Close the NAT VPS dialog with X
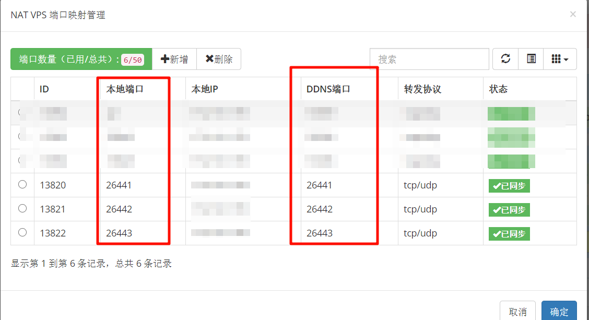 pyautogui.click(x=572, y=14)
